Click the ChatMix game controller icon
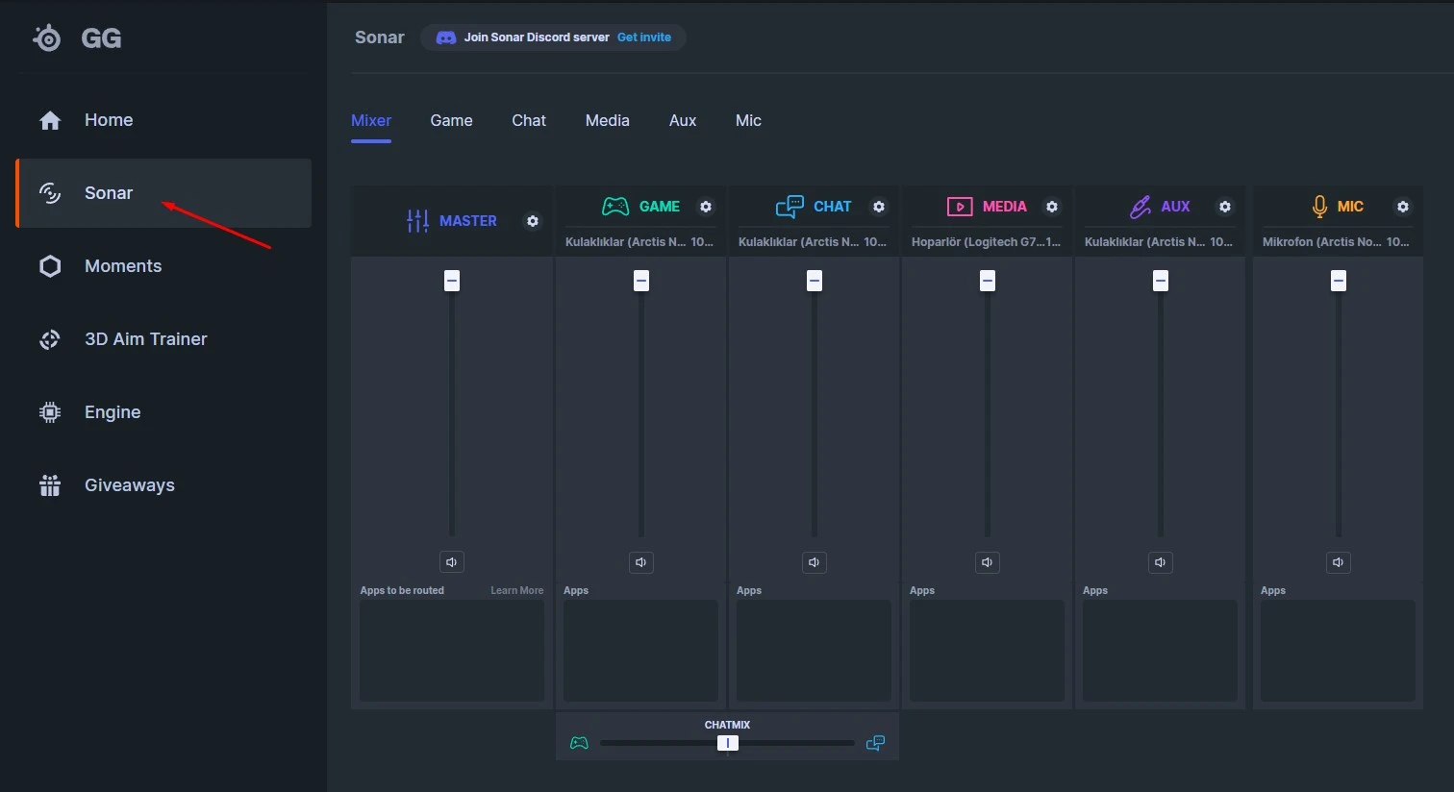This screenshot has width=1454, height=792. coord(579,743)
